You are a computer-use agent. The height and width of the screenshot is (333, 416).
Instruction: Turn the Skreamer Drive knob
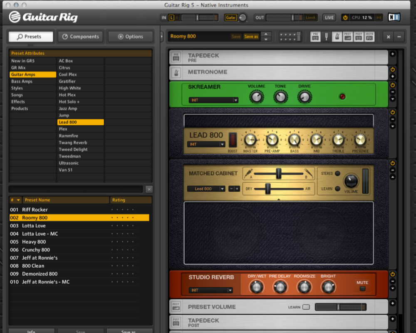(x=305, y=97)
